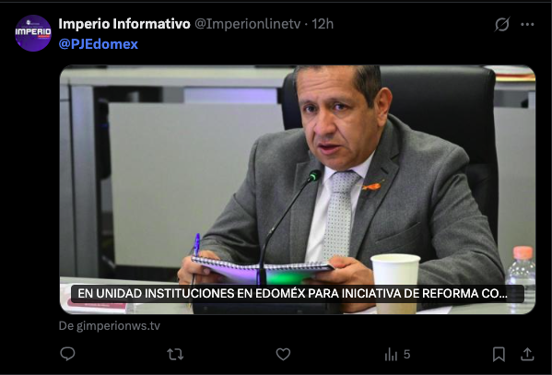Click the view count number 5
The width and height of the screenshot is (552, 375).
[407, 354]
